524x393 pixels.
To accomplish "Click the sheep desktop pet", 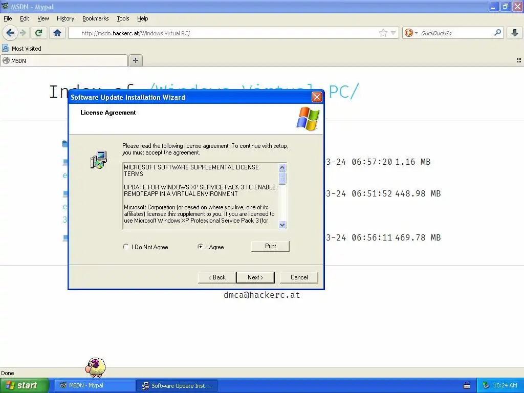I will (x=95, y=367).
